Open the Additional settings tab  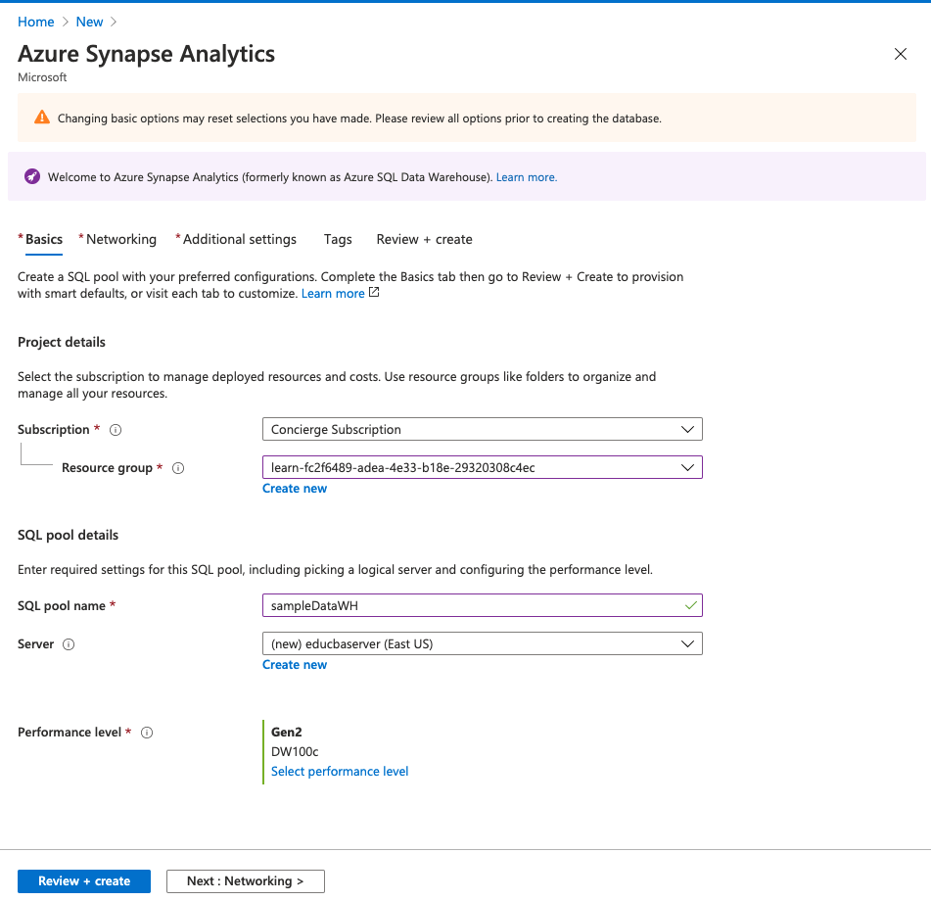239,239
